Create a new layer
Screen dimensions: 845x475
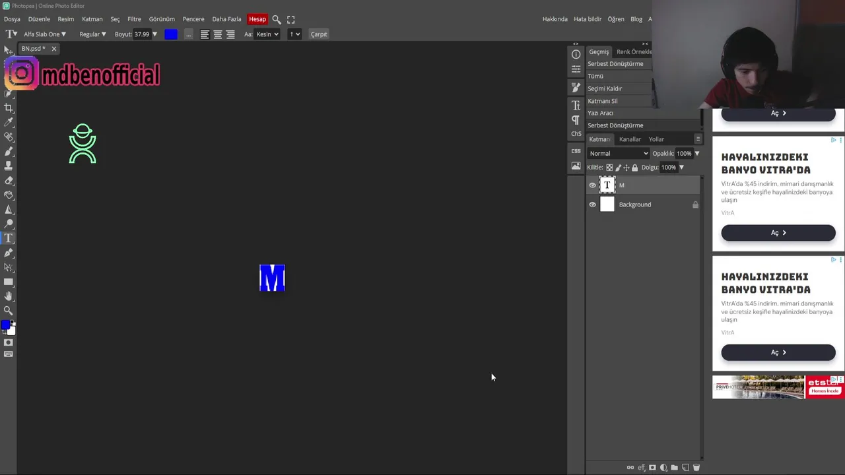pyautogui.click(x=685, y=468)
